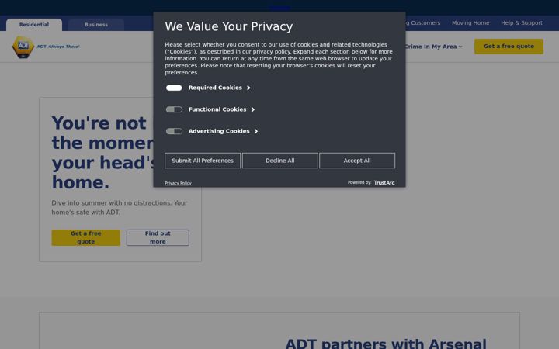Toggle the Required Cookies switch
This screenshot has width=559, height=349.
pos(174,88)
